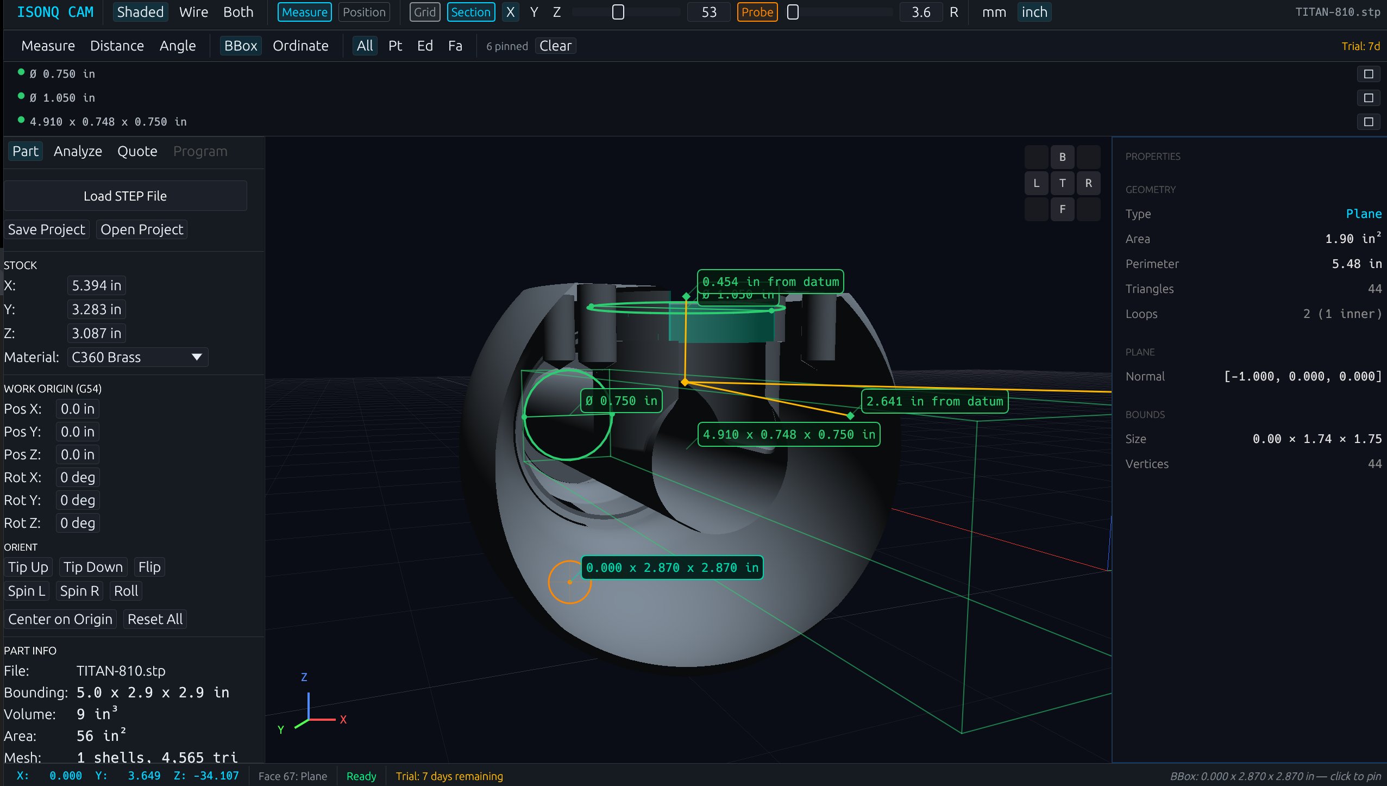Image resolution: width=1387 pixels, height=786 pixels.
Task: Click the T top view cube button
Action: pos(1062,183)
